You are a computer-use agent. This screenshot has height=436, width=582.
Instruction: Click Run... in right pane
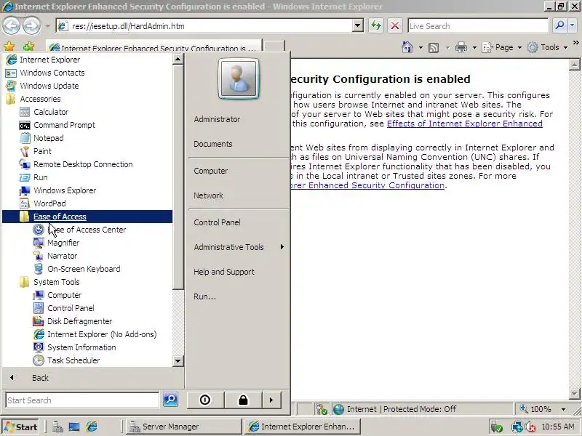click(x=204, y=296)
